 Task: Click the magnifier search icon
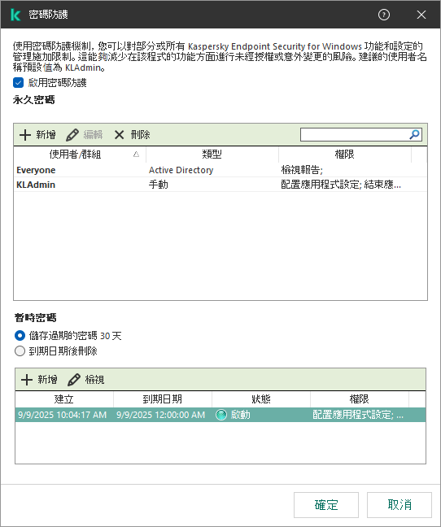[x=414, y=134]
